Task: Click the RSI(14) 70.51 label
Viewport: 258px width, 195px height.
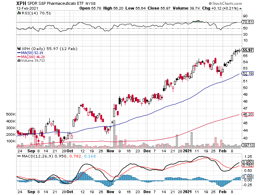Action: coord(36,13)
